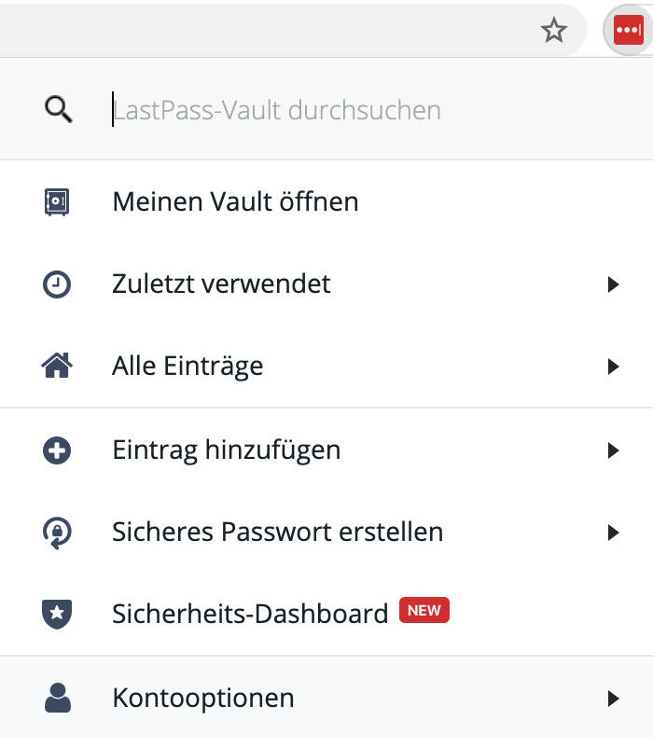Click the plus circle add icon
The width and height of the screenshot is (653, 748).
click(x=57, y=451)
